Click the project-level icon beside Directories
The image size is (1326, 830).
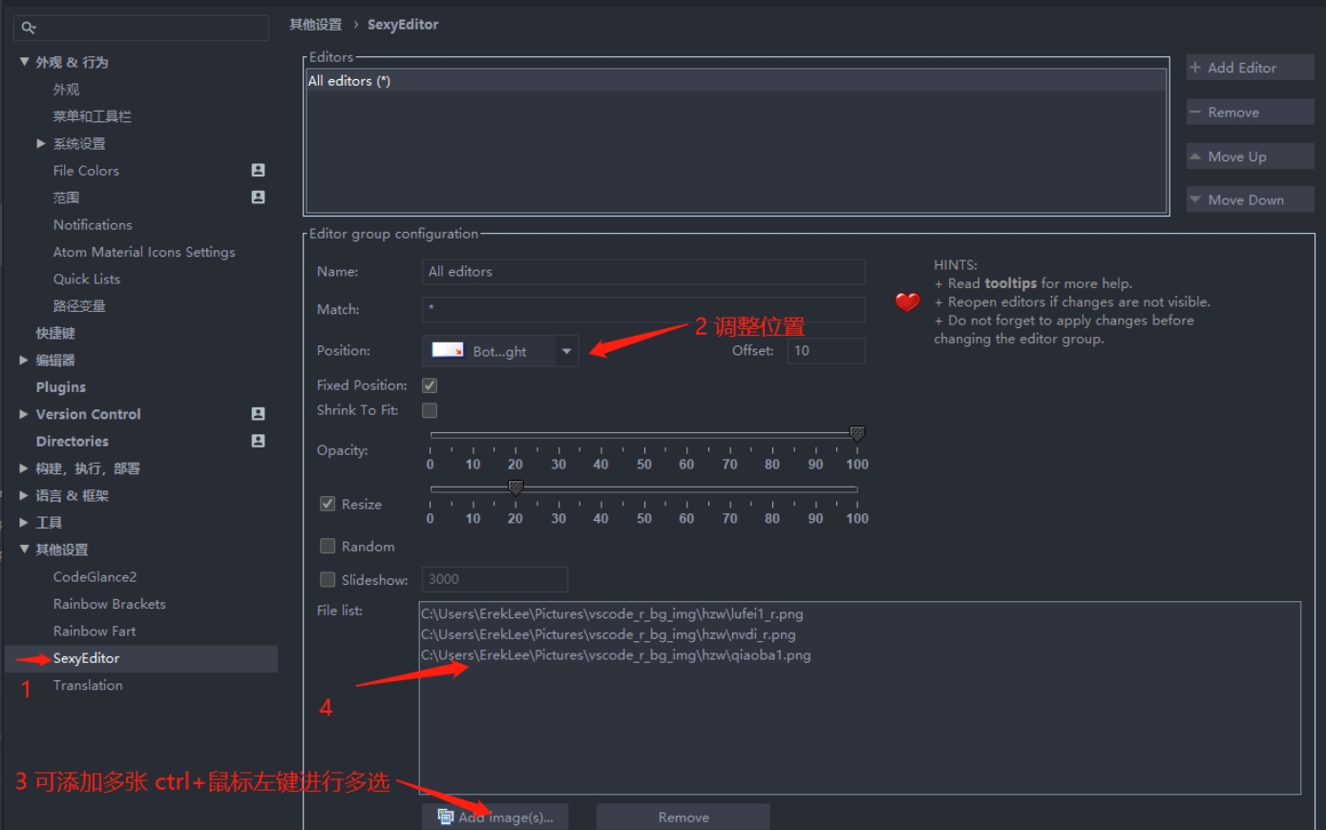click(x=258, y=441)
